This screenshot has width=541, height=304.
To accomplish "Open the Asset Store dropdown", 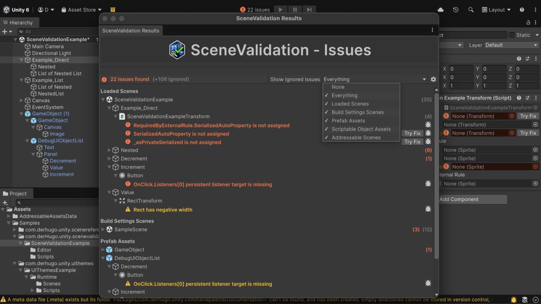I will 82,9.
